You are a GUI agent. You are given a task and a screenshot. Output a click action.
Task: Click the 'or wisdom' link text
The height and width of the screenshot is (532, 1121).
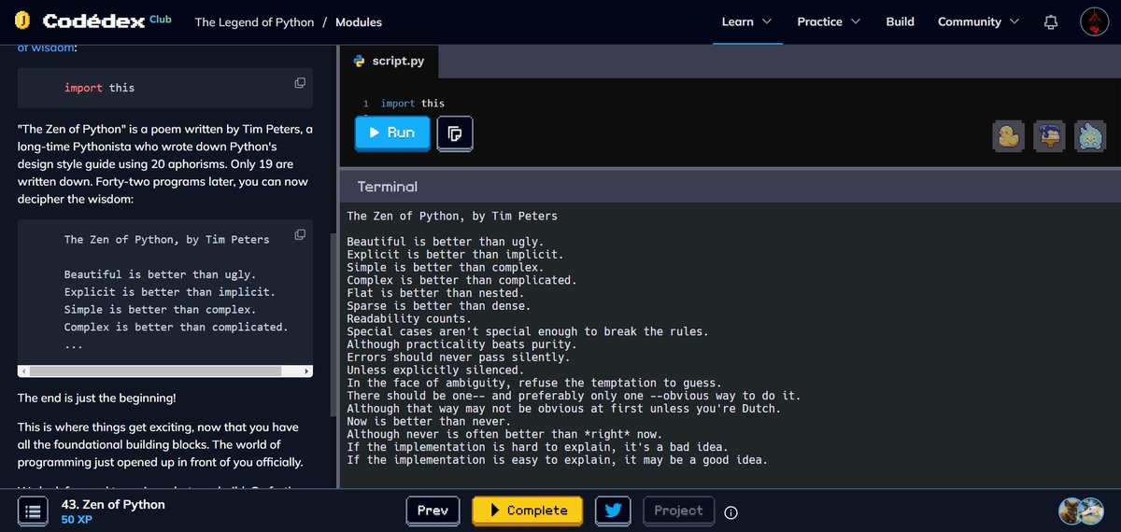[48, 47]
